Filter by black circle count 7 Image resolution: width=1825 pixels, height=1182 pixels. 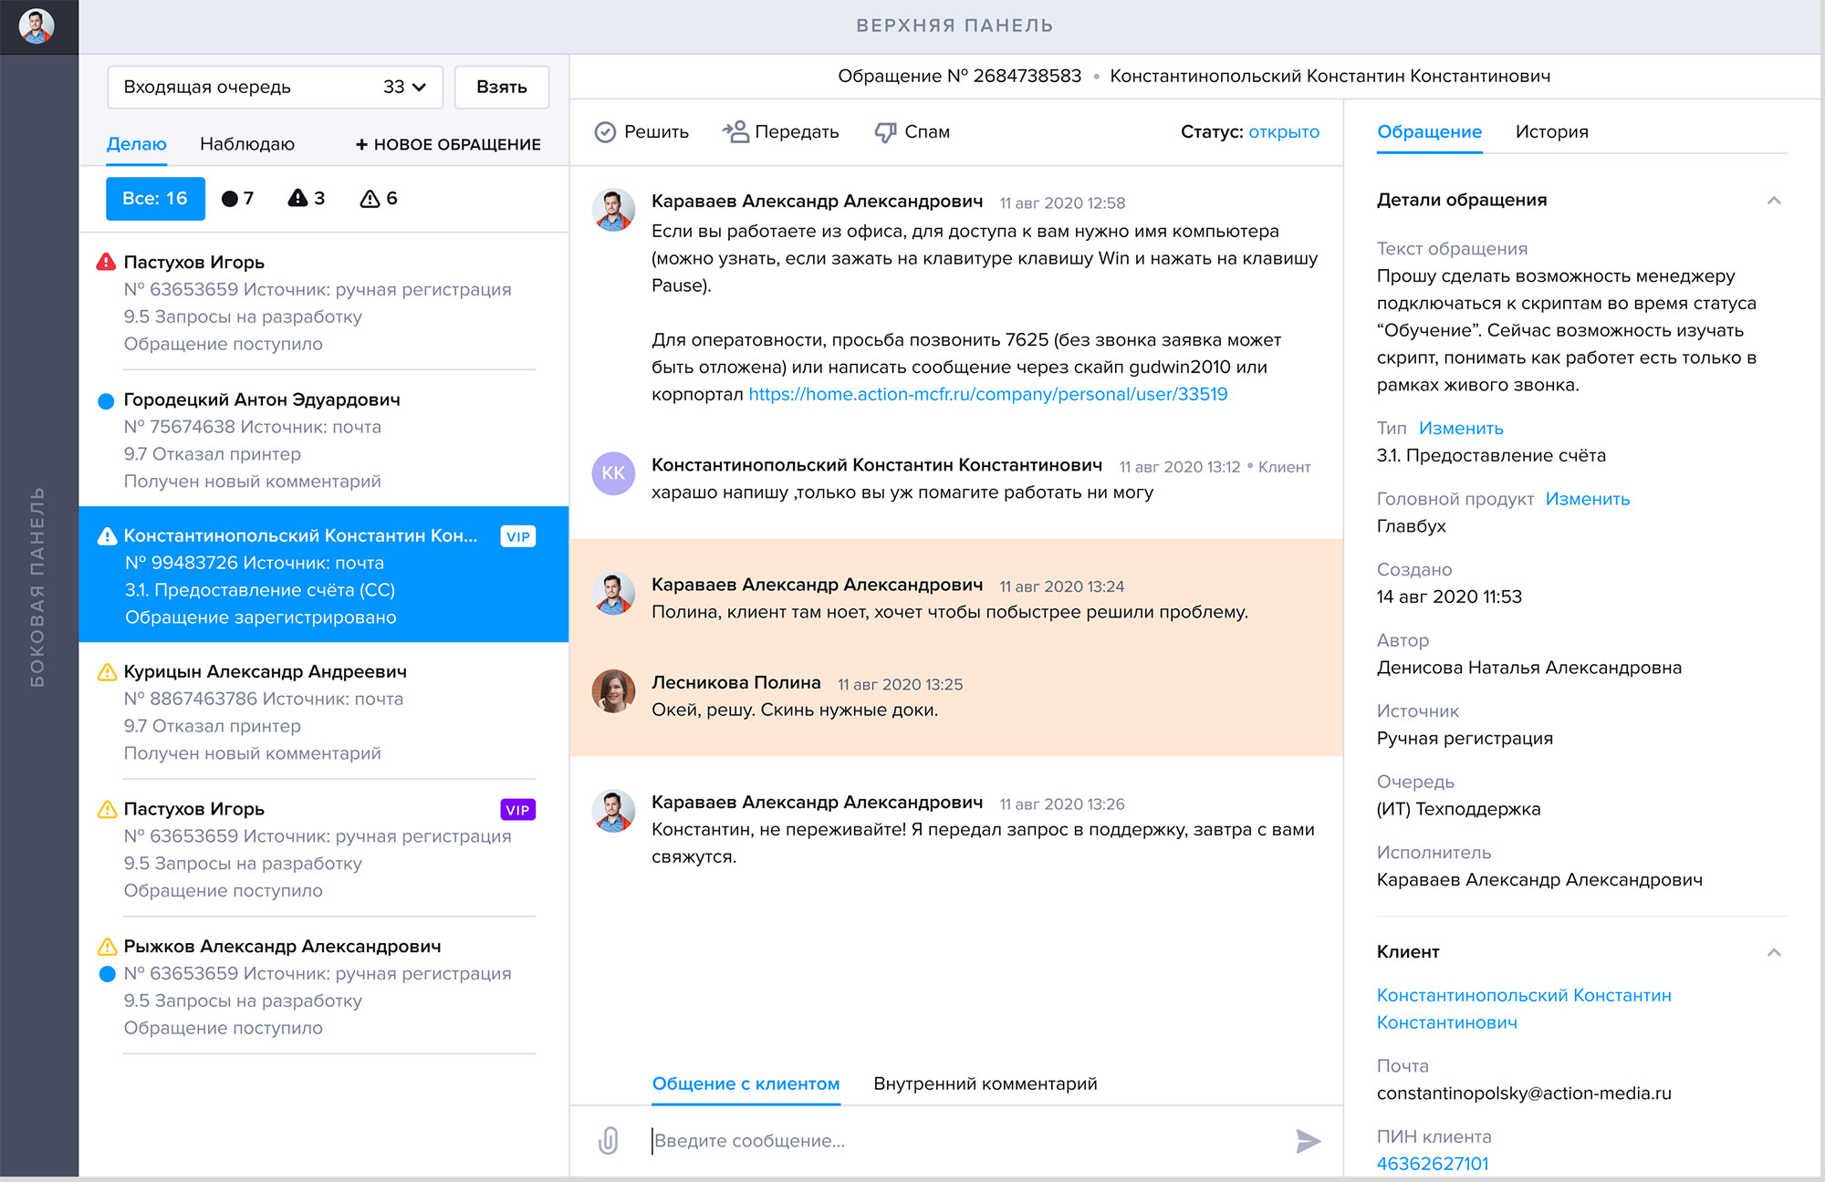[x=237, y=199]
